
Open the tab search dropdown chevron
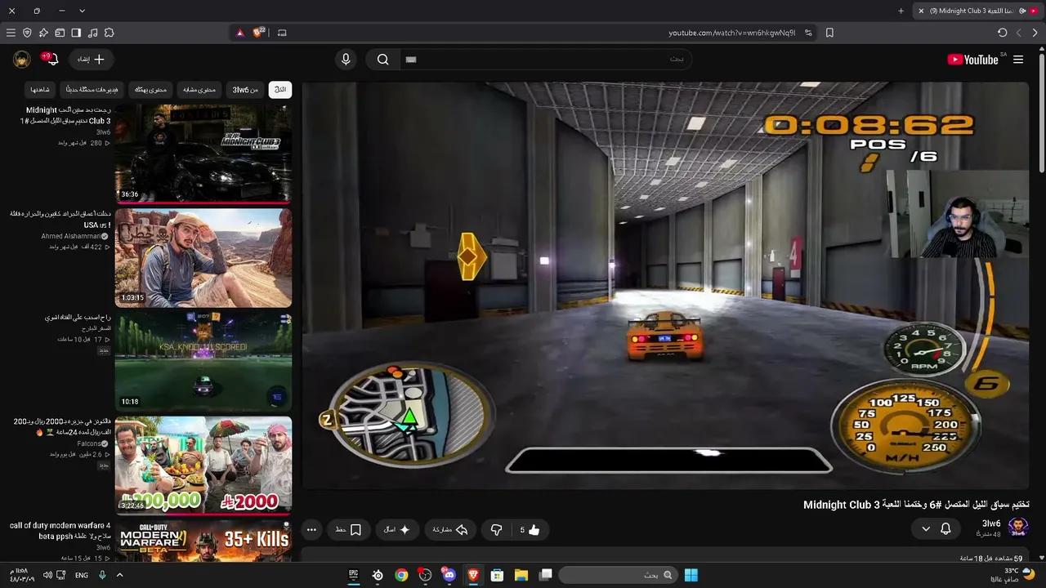(82, 11)
